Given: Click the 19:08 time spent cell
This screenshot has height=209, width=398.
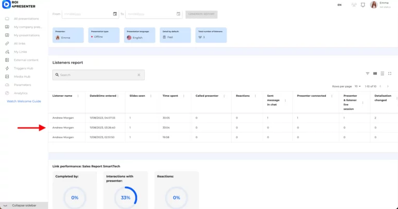Looking at the screenshot, I should pyautogui.click(x=166, y=137).
